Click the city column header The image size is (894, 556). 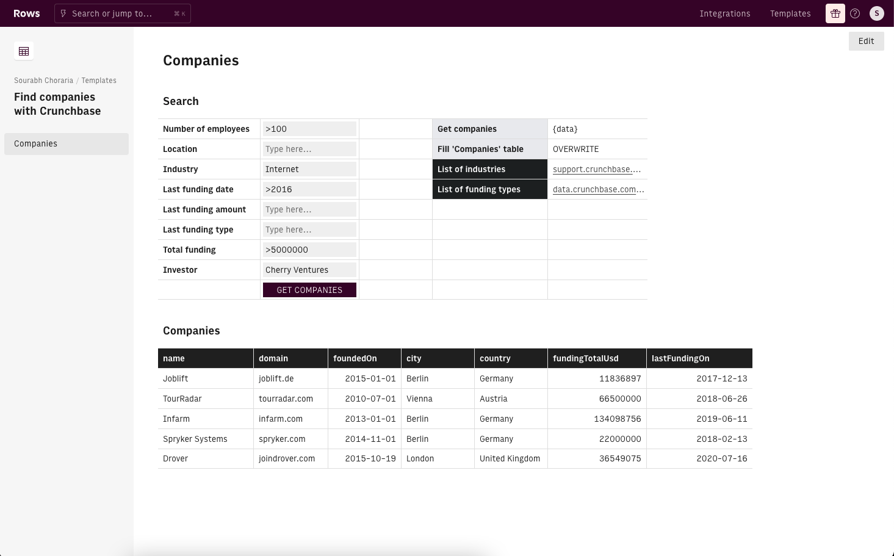438,358
